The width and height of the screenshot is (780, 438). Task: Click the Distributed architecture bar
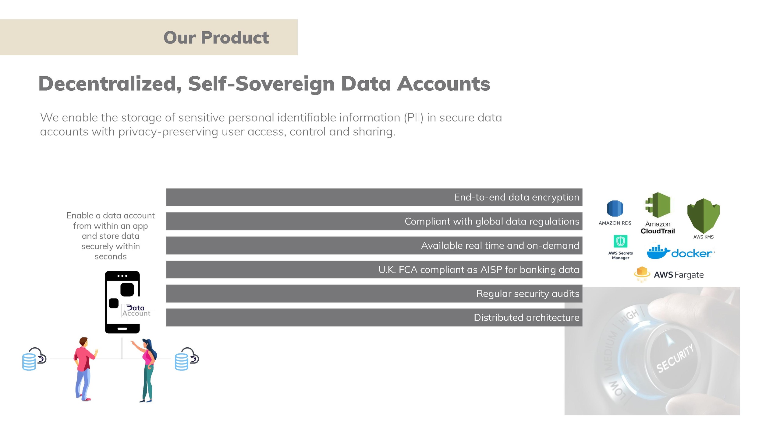coord(374,318)
